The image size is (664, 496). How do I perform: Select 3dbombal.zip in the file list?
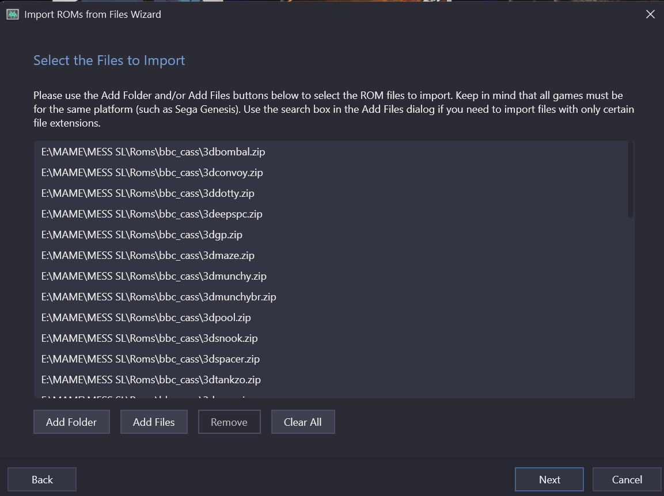click(x=153, y=152)
